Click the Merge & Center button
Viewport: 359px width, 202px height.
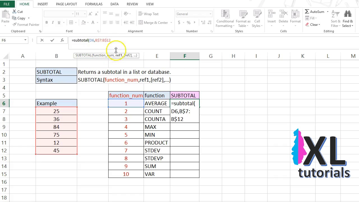click(153, 23)
